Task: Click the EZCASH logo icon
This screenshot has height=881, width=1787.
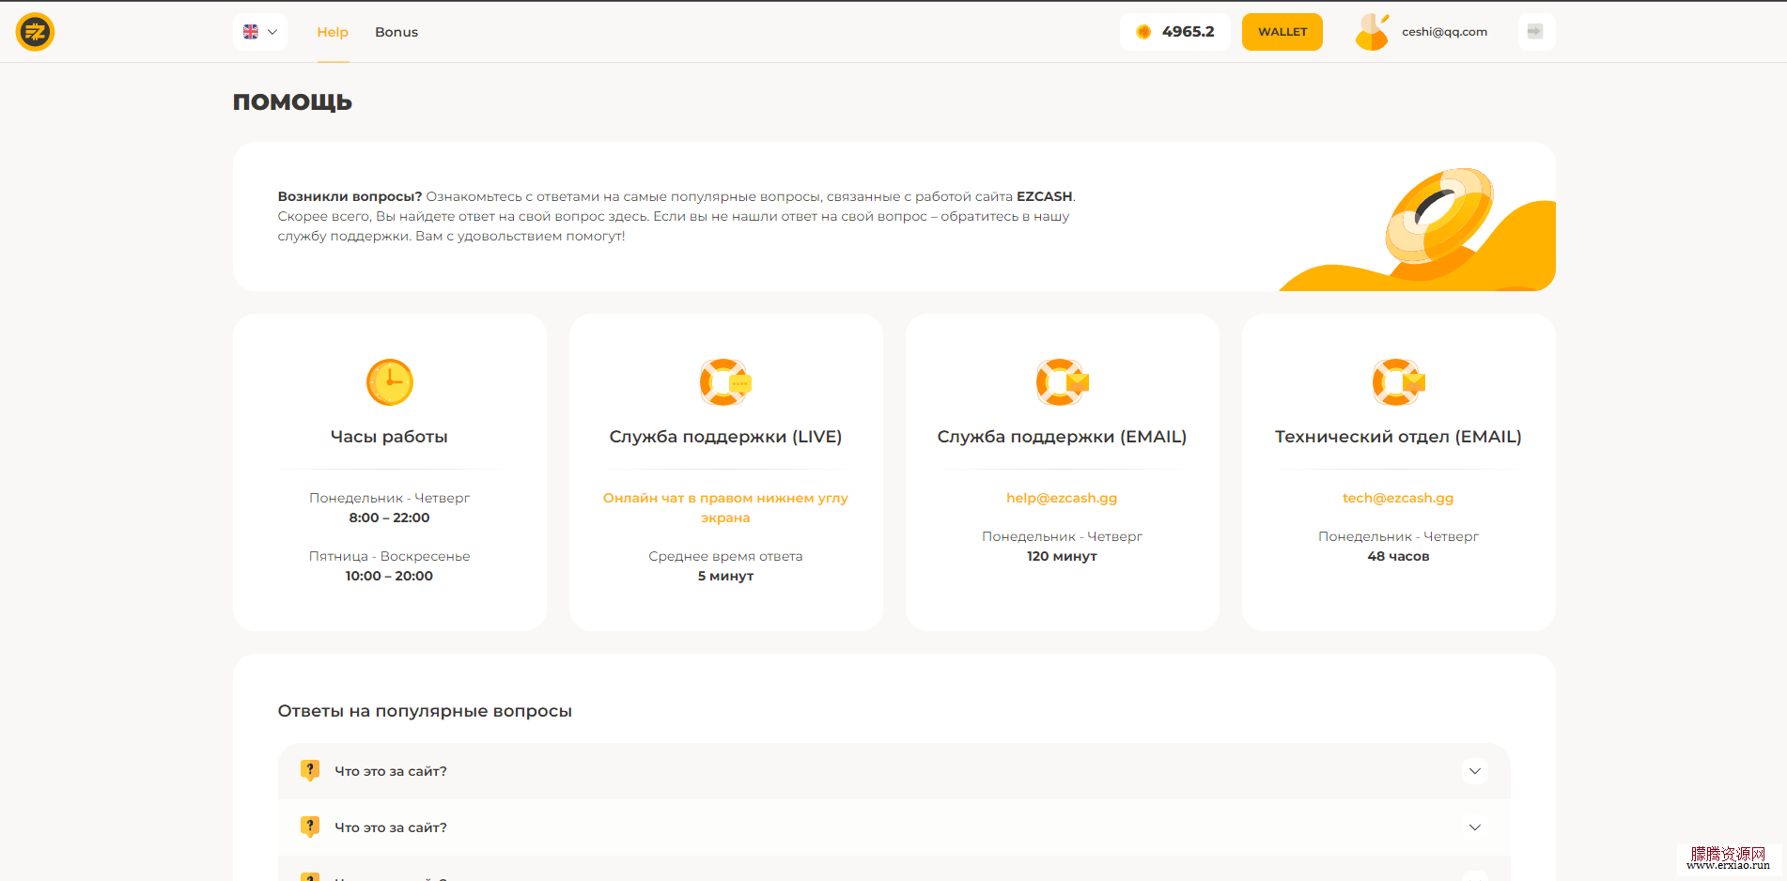Action: [35, 32]
